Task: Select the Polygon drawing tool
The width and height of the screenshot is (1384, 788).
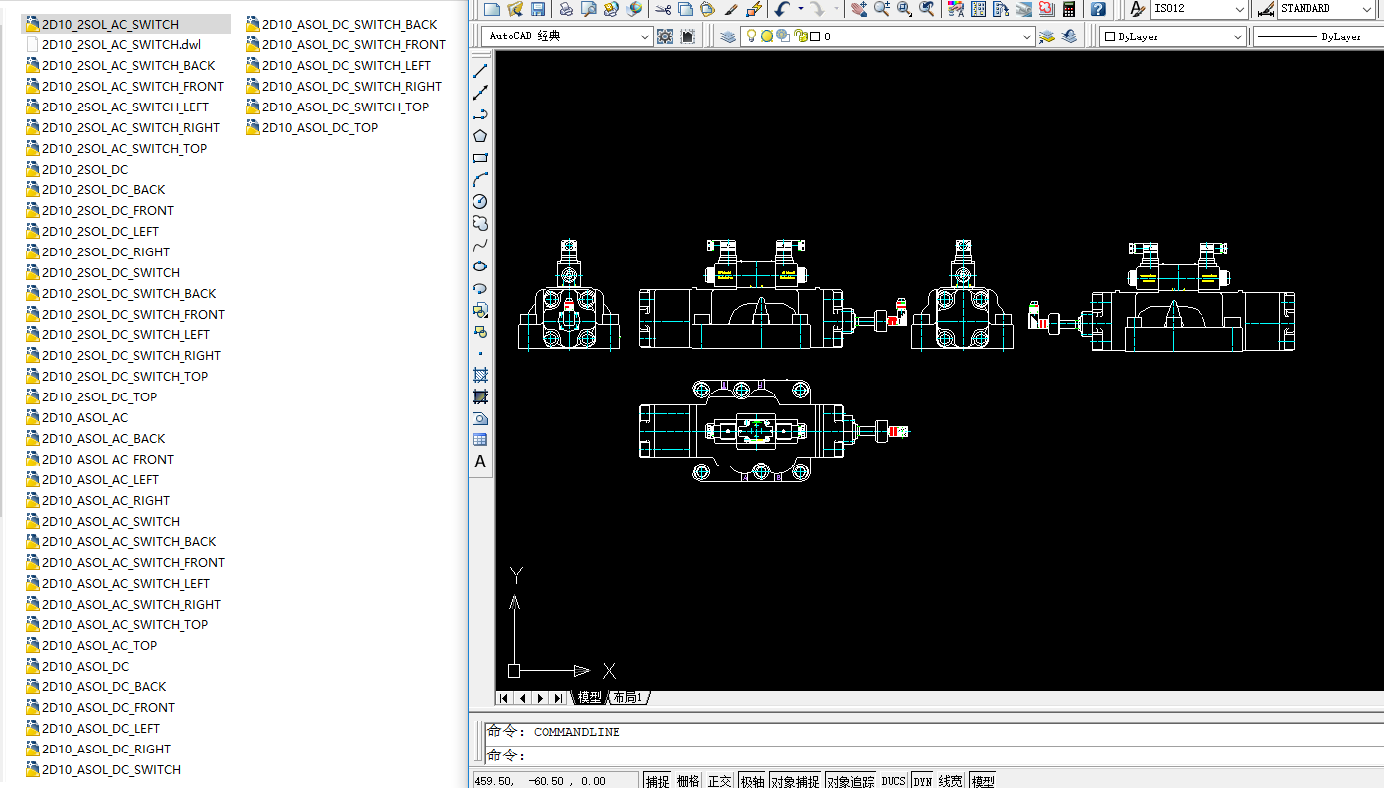Action: (x=480, y=136)
